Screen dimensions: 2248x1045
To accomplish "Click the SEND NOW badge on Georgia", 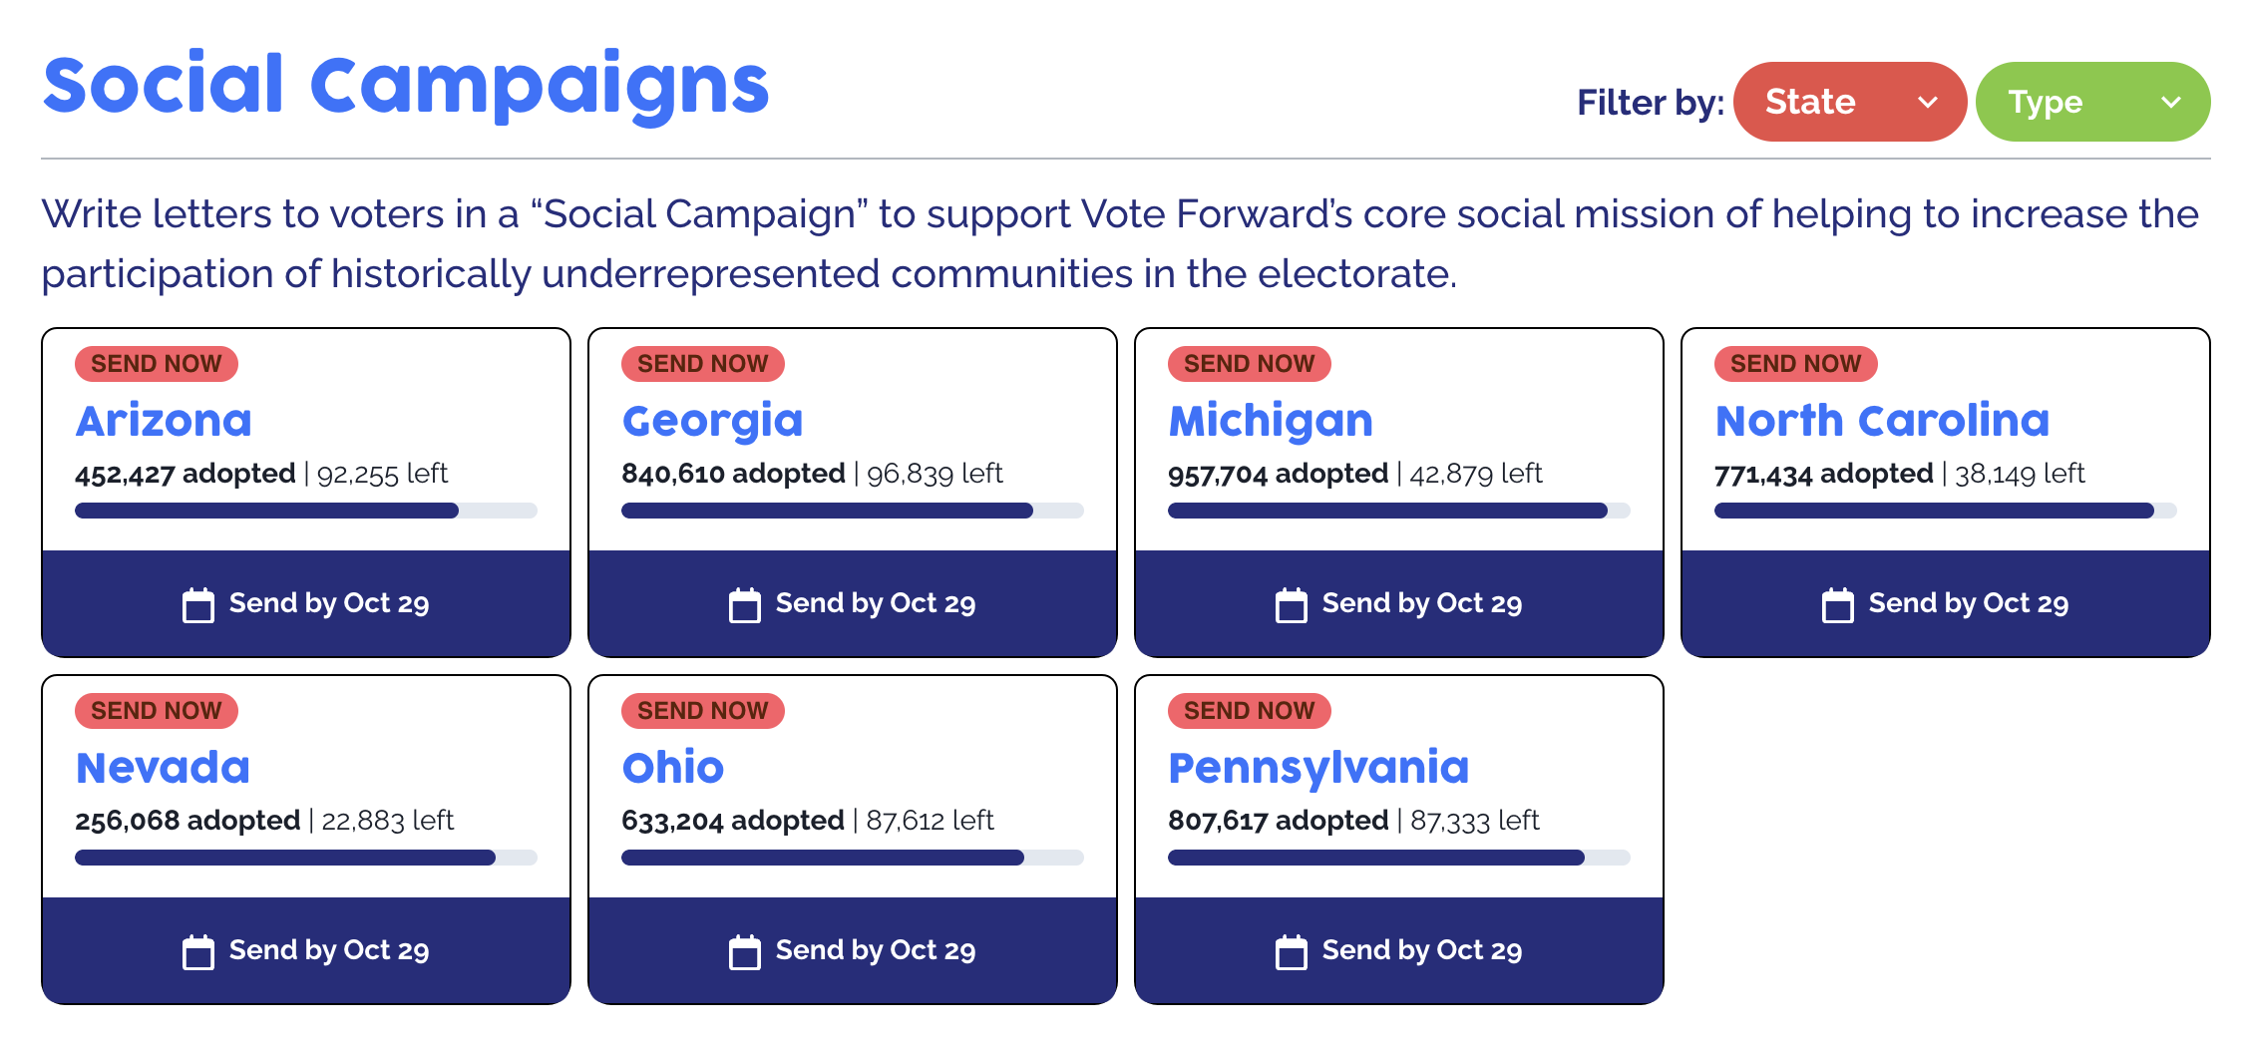I will (702, 364).
